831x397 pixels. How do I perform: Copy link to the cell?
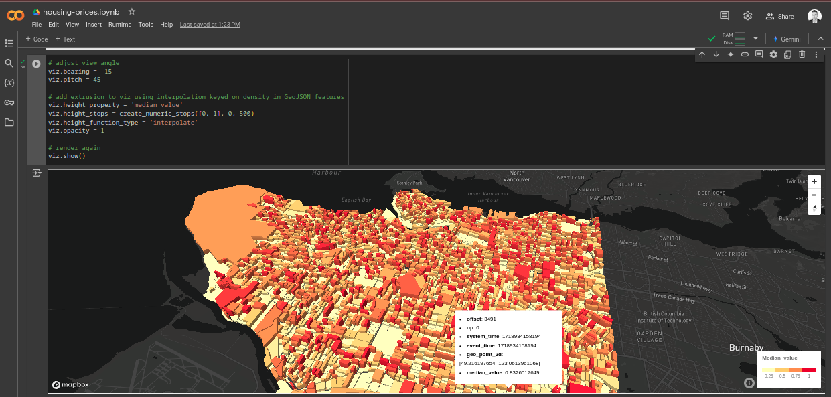point(745,54)
